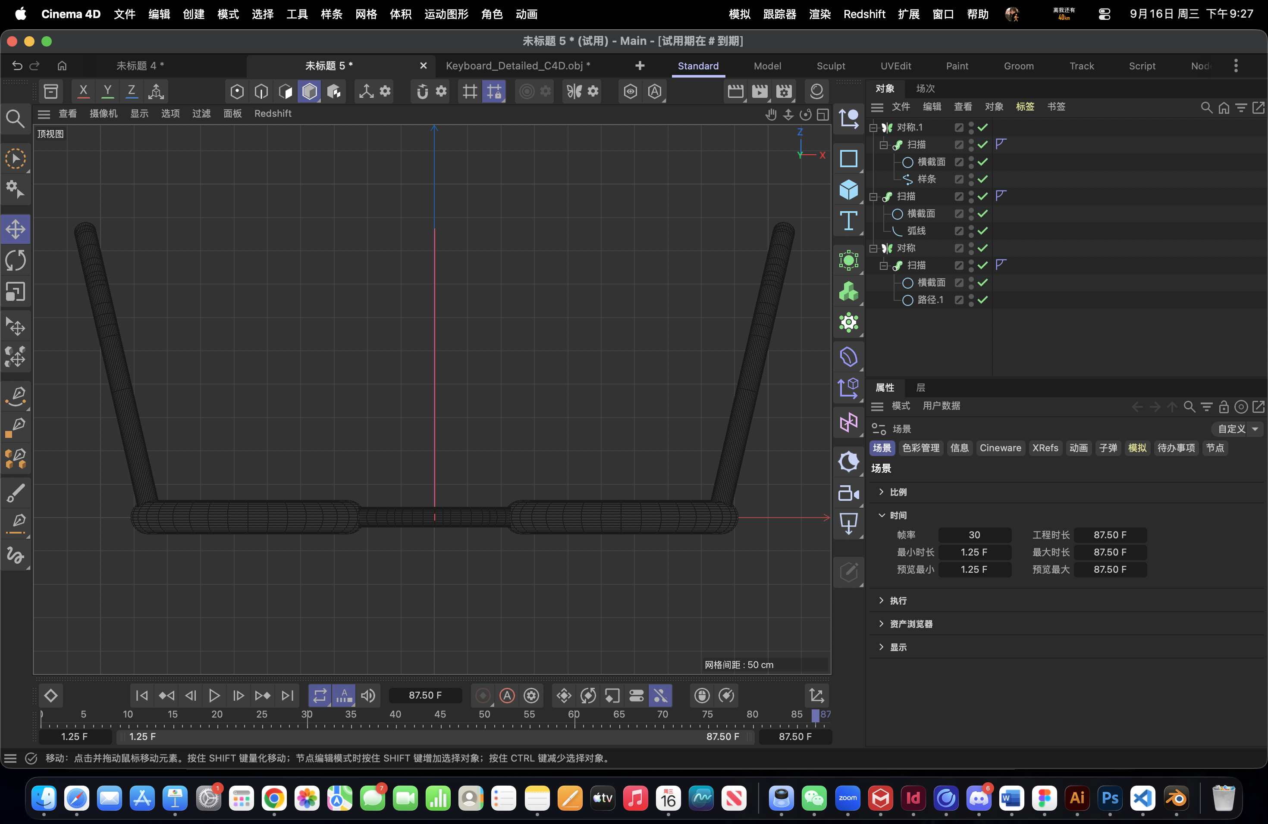1268x824 pixels.
Task: Open the 运动图形 menu in menu bar
Action: tap(446, 14)
